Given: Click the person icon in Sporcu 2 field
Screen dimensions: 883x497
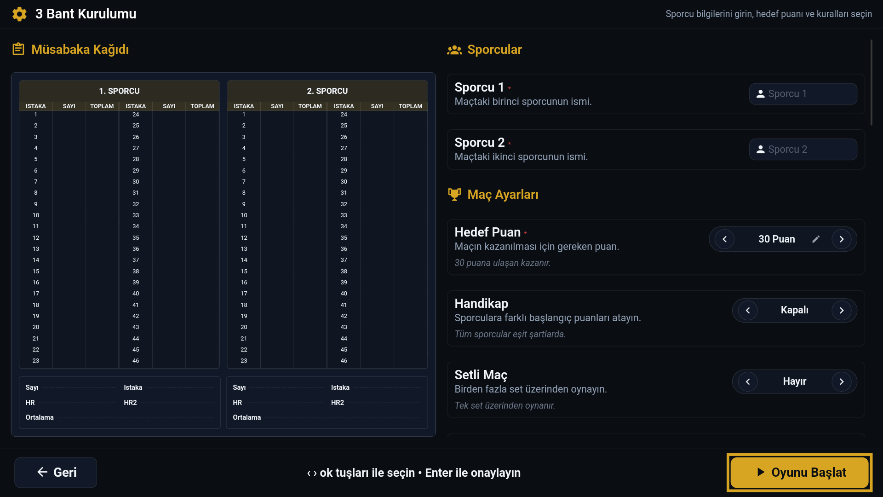Looking at the screenshot, I should click(761, 150).
